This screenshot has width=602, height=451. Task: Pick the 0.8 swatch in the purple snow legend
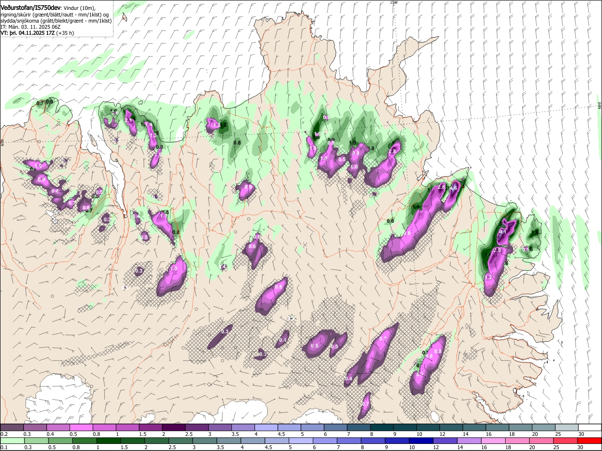(x=104, y=427)
